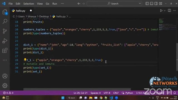Open the View menu
The width and height of the screenshot is (178, 100).
pyautogui.click(x=40, y=4)
